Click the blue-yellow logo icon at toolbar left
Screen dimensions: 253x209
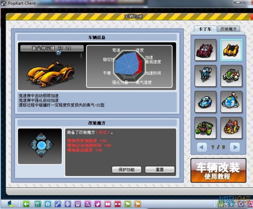pyautogui.click(x=11, y=204)
